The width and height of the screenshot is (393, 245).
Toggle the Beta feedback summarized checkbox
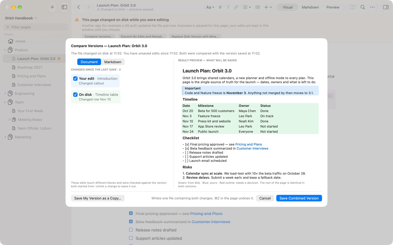point(131,222)
